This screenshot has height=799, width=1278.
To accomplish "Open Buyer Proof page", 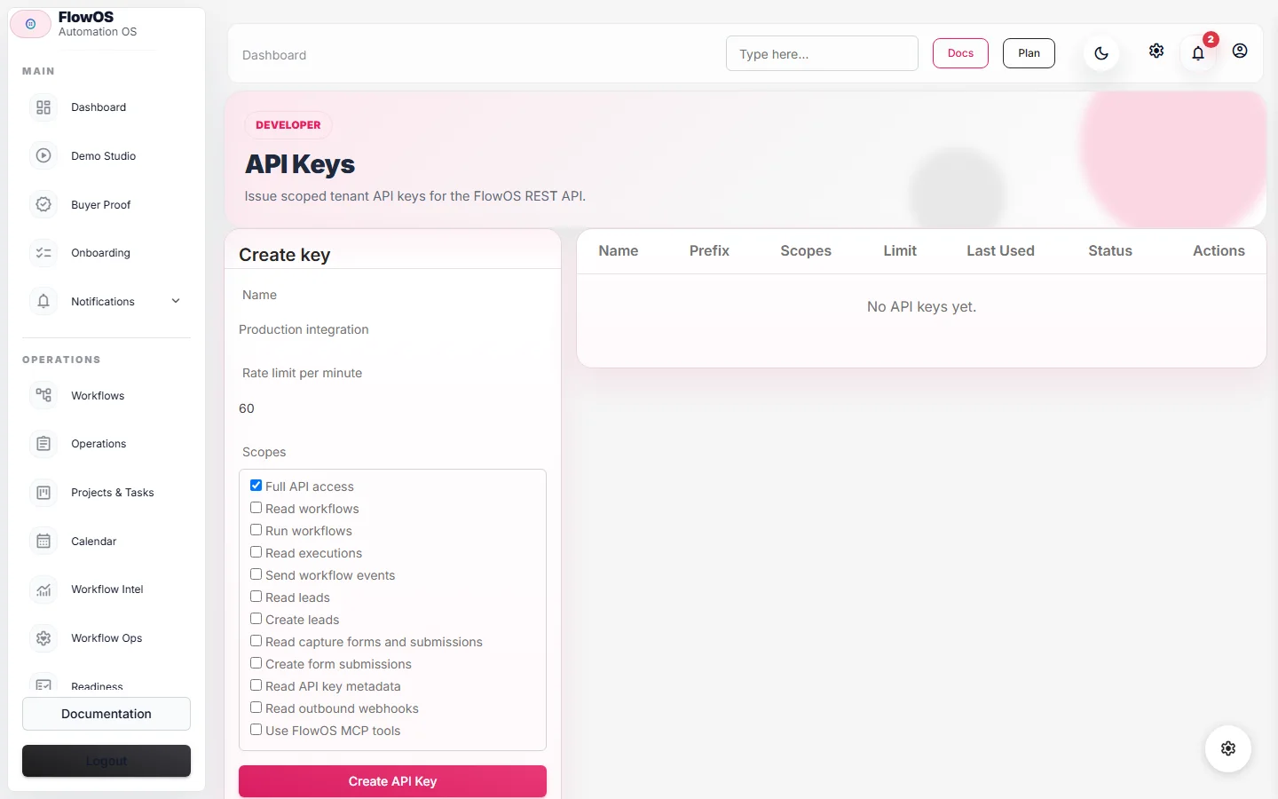I will (106, 204).
